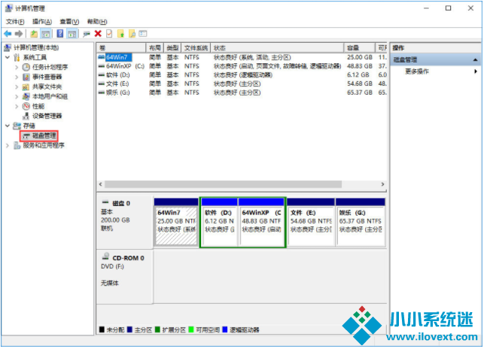This screenshot has width=484, height=349.
Task: Expand the Event Viewer node arrow
Action: pyautogui.click(x=17, y=77)
